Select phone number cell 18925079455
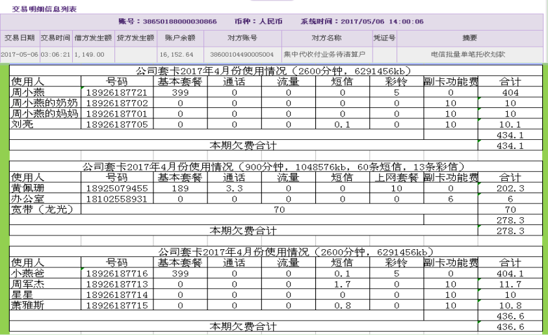 click(117, 188)
